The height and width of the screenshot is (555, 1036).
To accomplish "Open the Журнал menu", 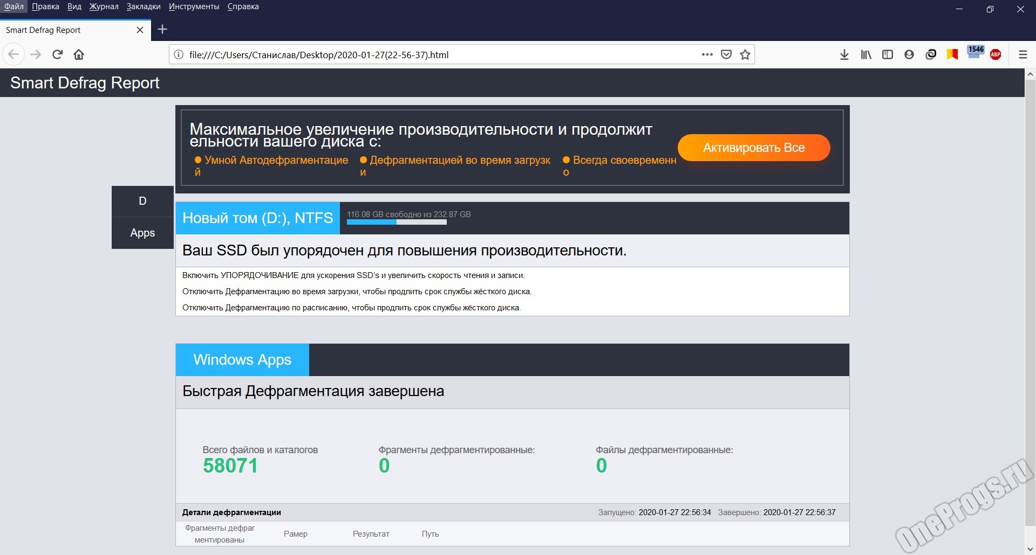I will pos(104,6).
